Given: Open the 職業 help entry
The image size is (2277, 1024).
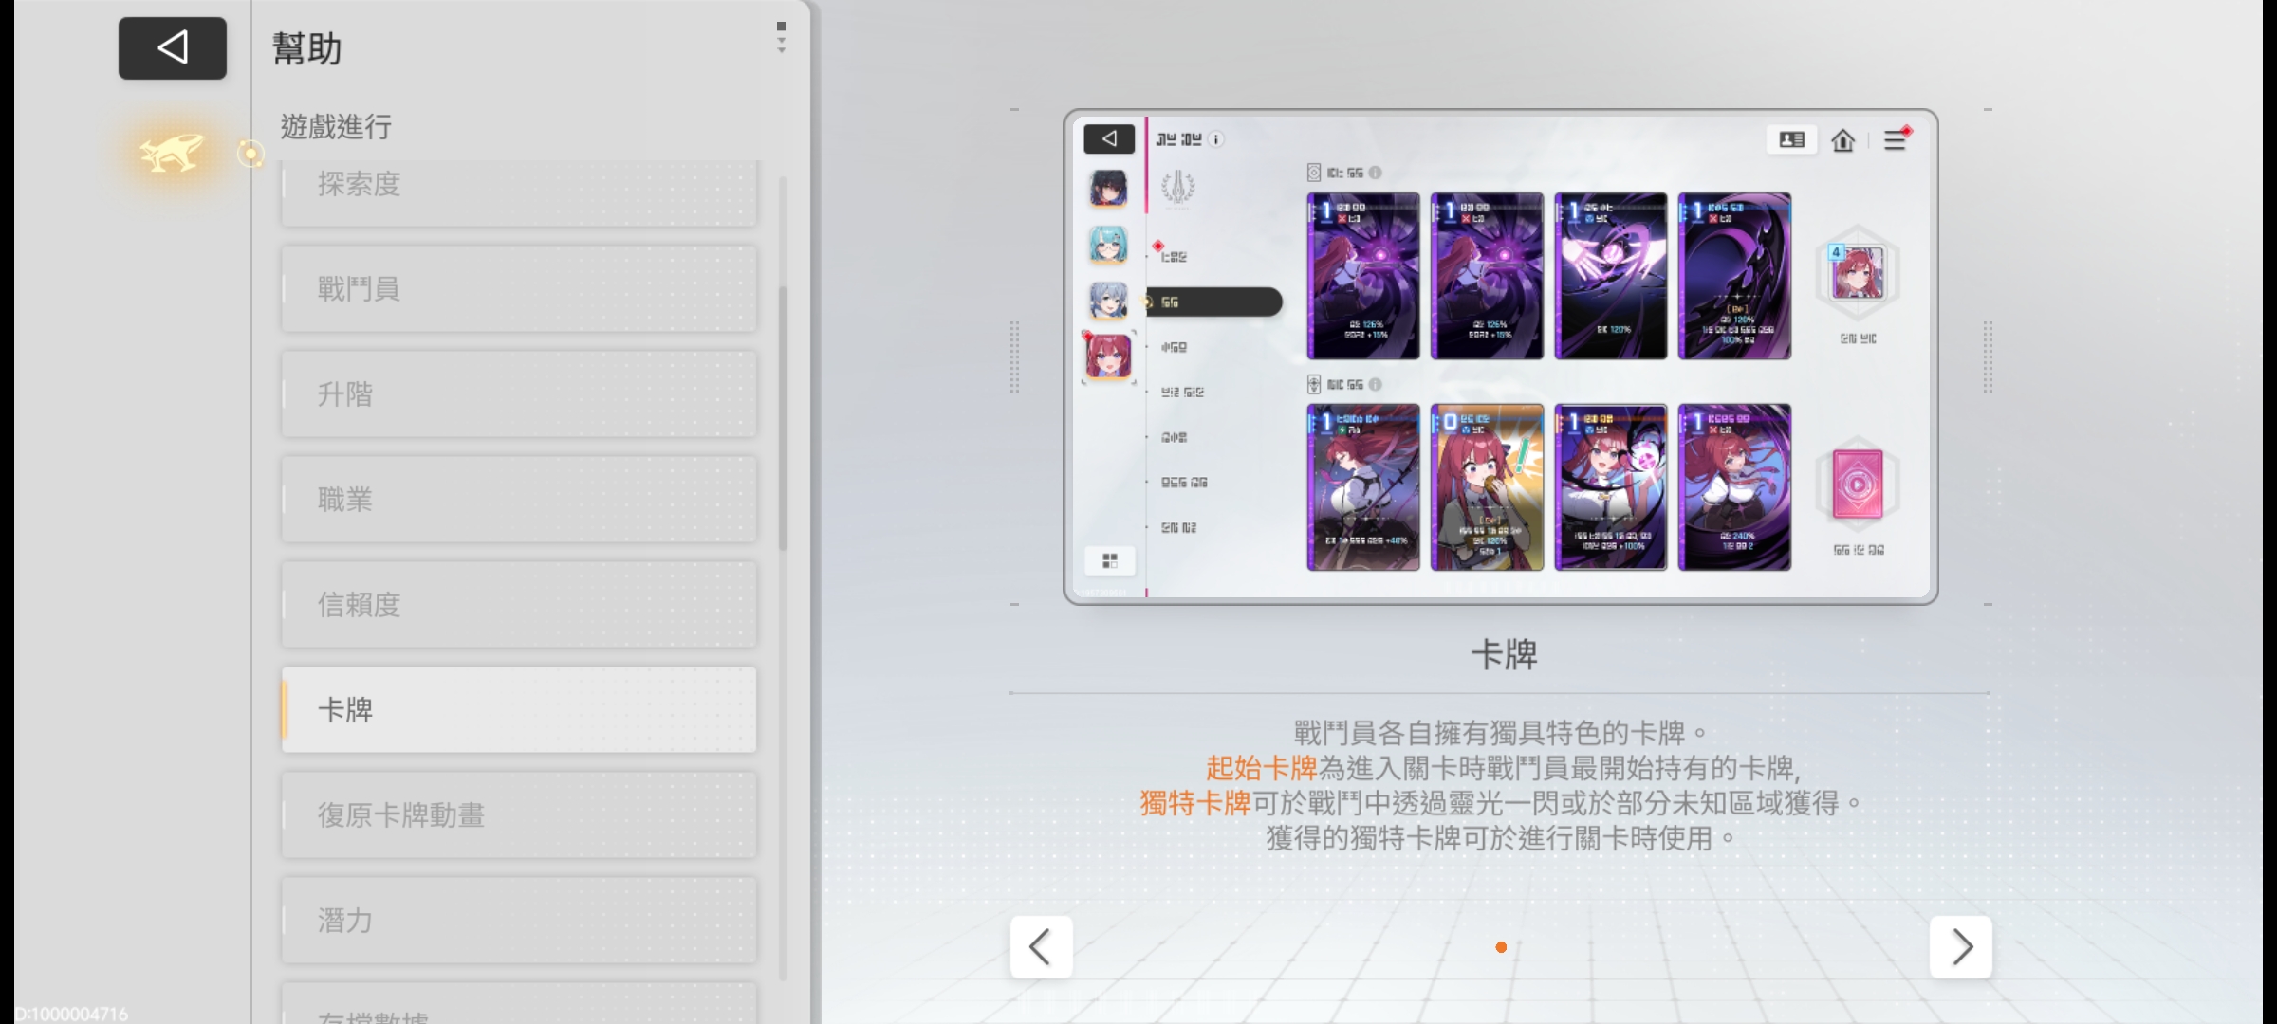Looking at the screenshot, I should point(518,499).
